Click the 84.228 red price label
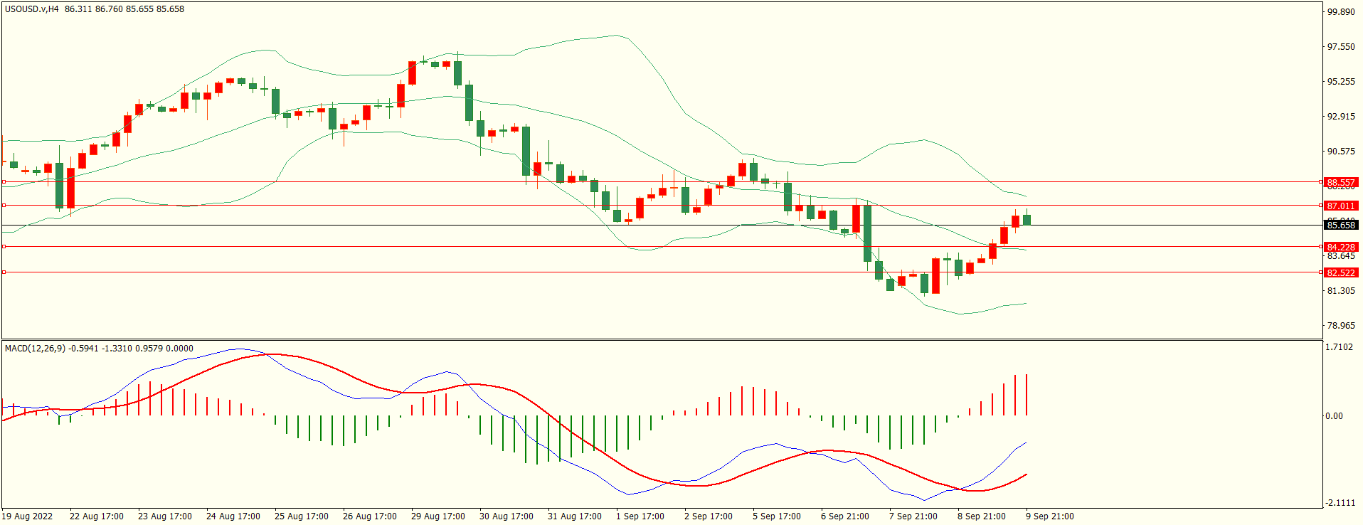 click(x=1341, y=248)
